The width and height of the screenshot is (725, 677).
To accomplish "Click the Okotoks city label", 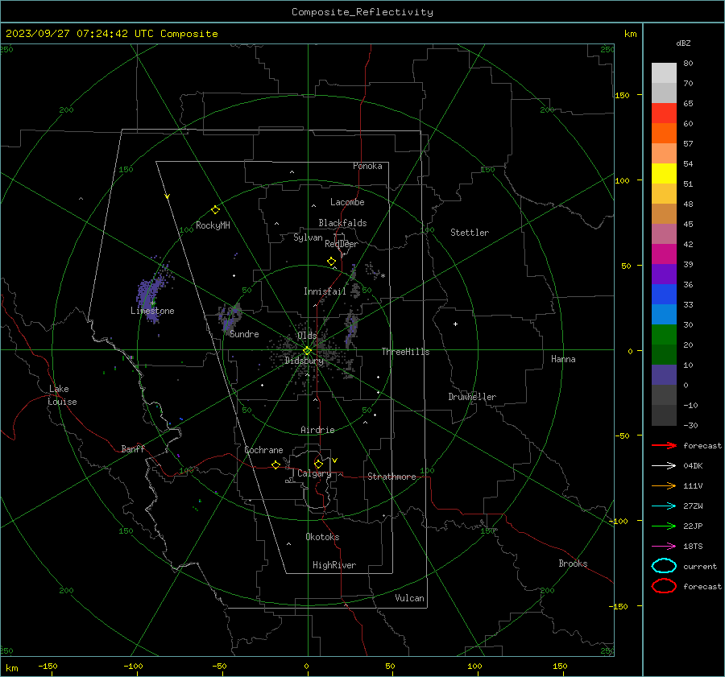I will pos(322,537).
